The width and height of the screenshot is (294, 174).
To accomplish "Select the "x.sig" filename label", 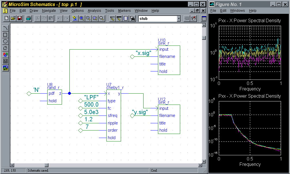I will pyautogui.click(x=143, y=53).
